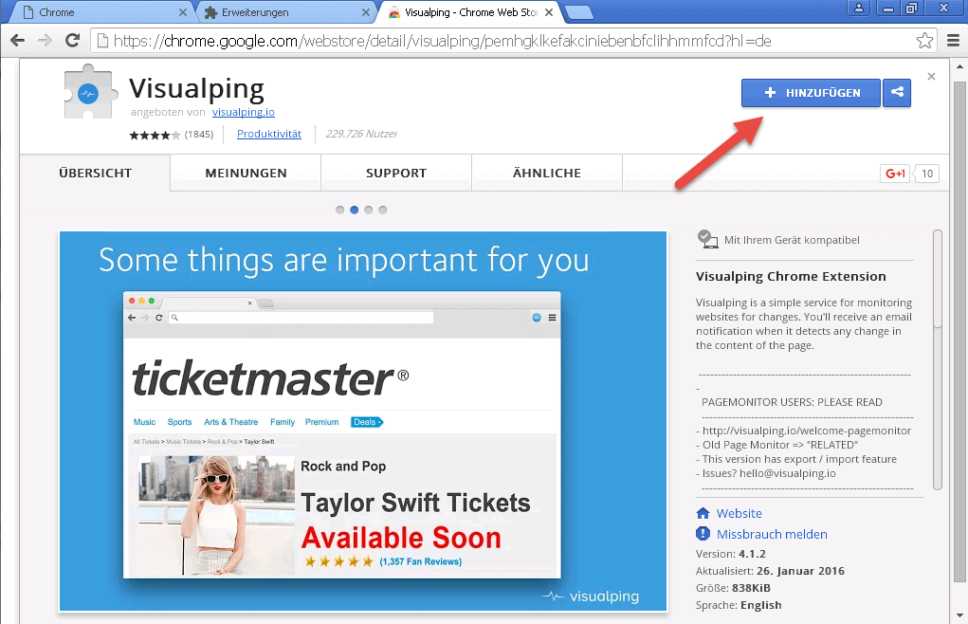This screenshot has height=624, width=968.
Task: Click the Aktualisiert 26. Januar 2016 text
Action: coord(770,571)
